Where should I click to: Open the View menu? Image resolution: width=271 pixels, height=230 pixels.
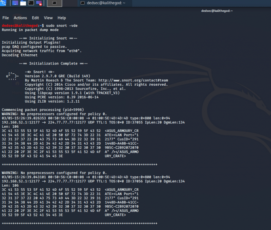48,18
